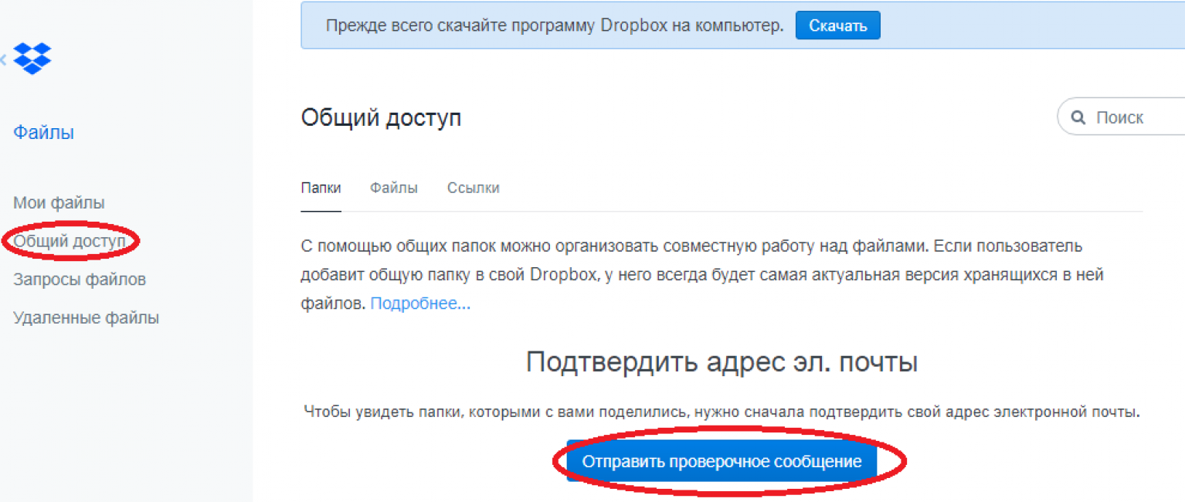This screenshot has height=502, width=1185.
Task: Switch to the Папки tab
Action: click(x=321, y=188)
